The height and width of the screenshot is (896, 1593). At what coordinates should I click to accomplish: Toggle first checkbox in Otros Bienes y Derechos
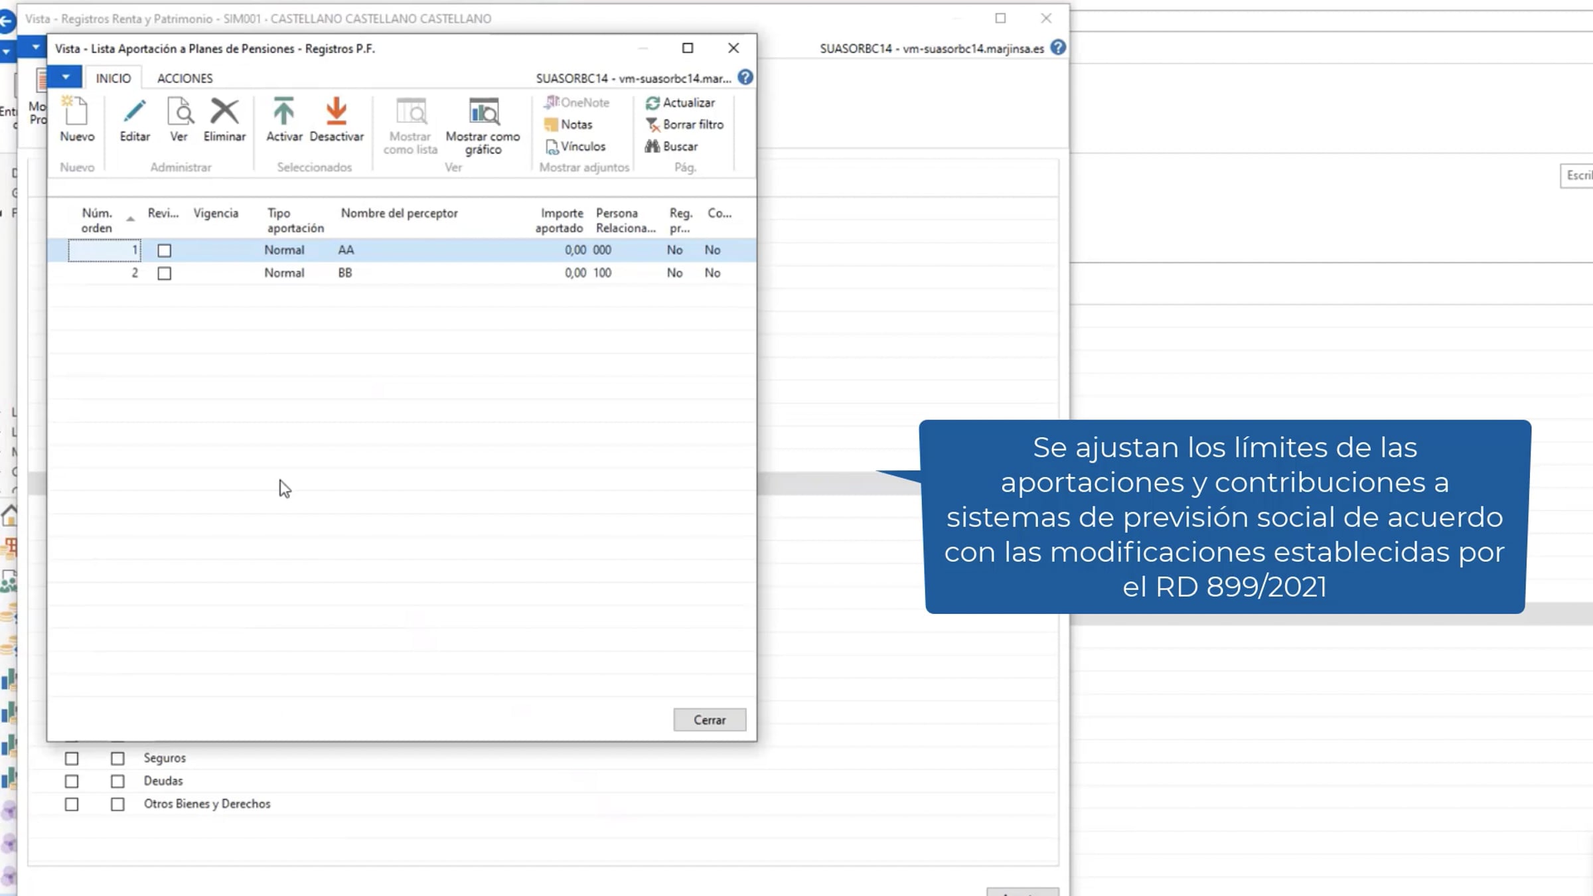72,804
